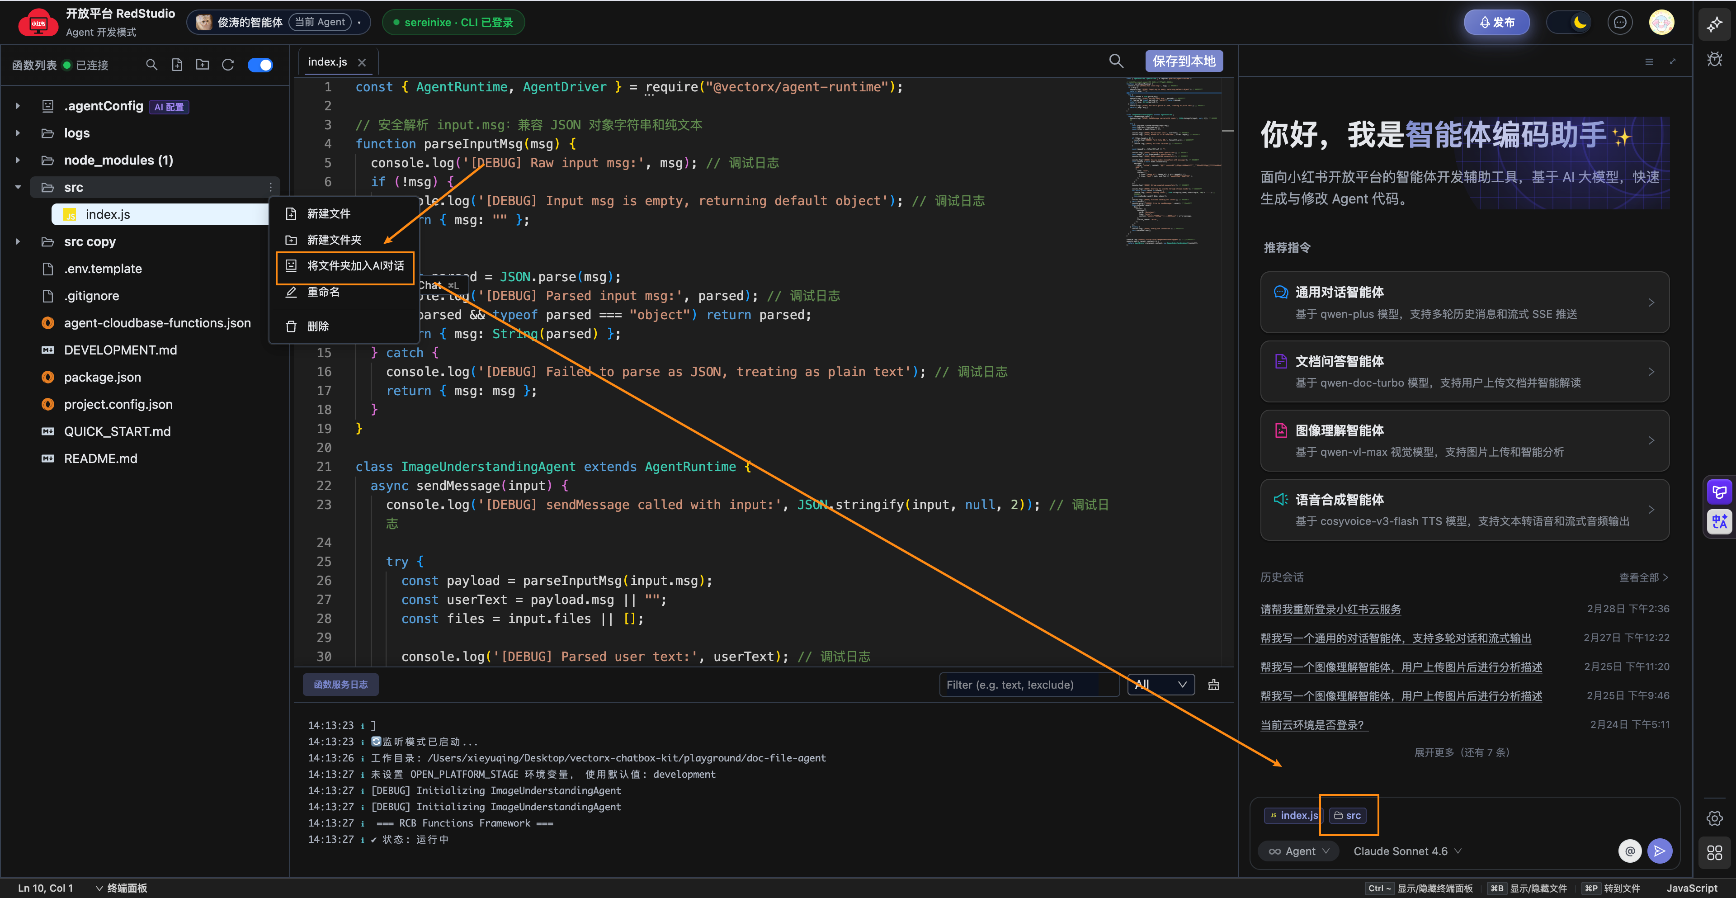Click the purple chat assistant sidebar icon
The width and height of the screenshot is (1736, 898).
pos(1720,492)
